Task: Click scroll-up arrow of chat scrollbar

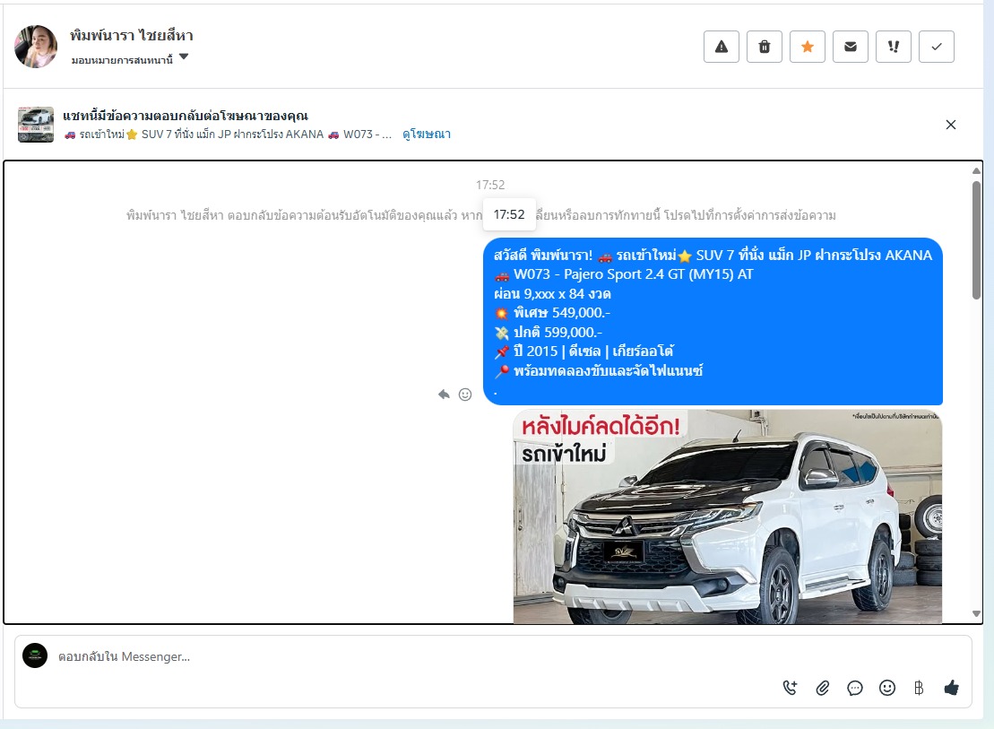Action: (x=976, y=170)
